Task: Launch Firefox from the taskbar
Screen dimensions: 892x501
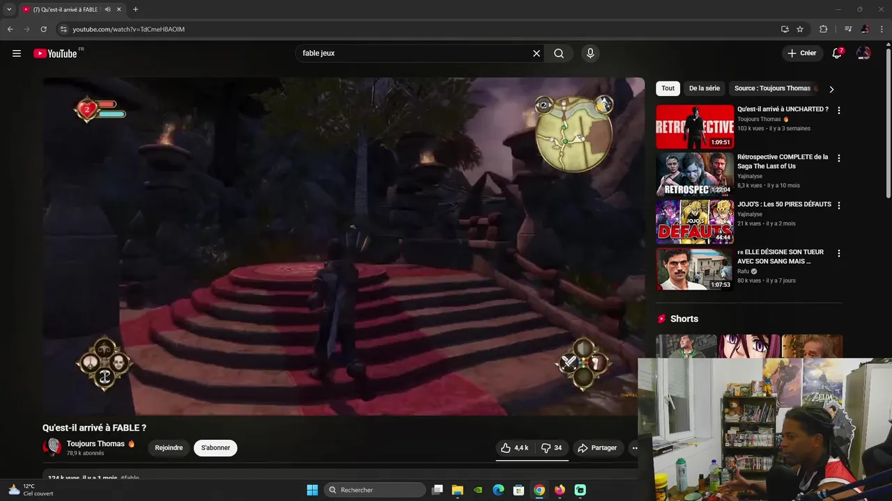Action: [x=560, y=490]
